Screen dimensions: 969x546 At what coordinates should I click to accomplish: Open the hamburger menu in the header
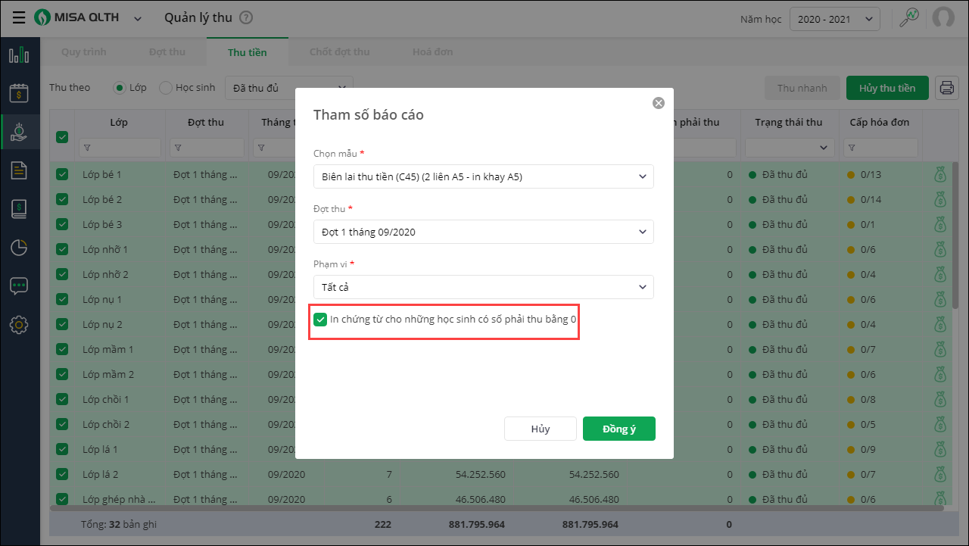coord(19,17)
